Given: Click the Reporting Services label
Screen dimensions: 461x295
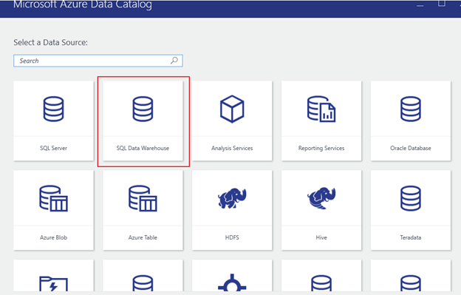Looking at the screenshot, I should [321, 148].
